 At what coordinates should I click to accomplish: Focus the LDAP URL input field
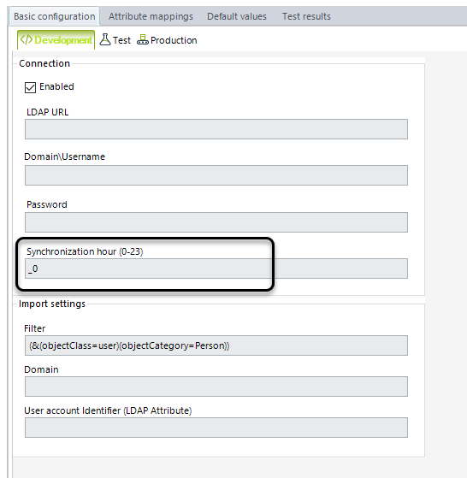[216, 129]
